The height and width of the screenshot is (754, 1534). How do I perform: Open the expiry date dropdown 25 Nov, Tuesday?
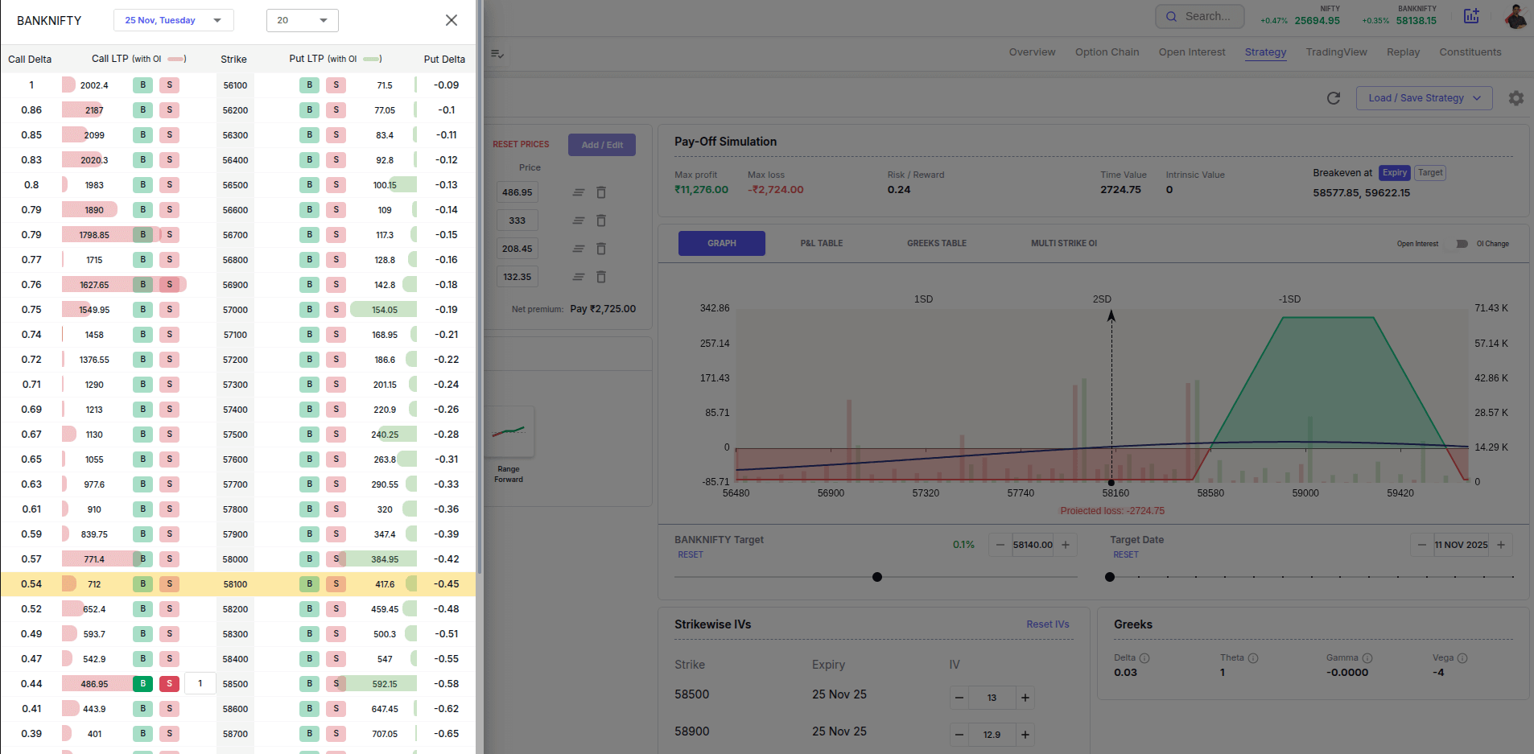point(173,20)
